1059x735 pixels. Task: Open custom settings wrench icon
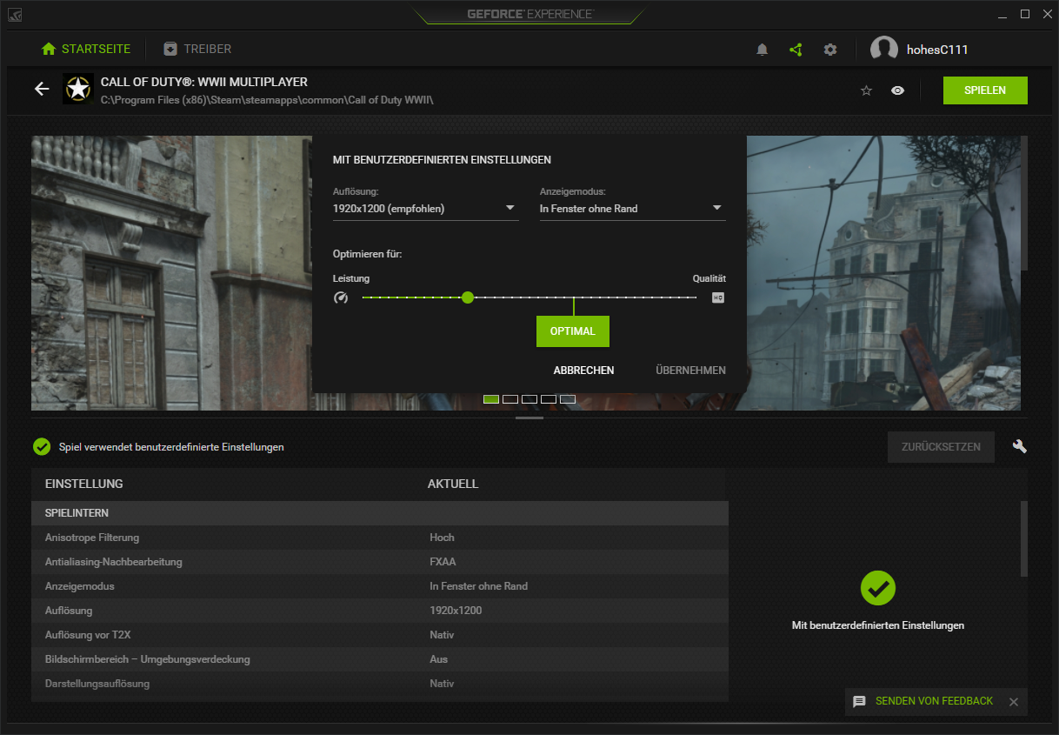[x=1020, y=446]
